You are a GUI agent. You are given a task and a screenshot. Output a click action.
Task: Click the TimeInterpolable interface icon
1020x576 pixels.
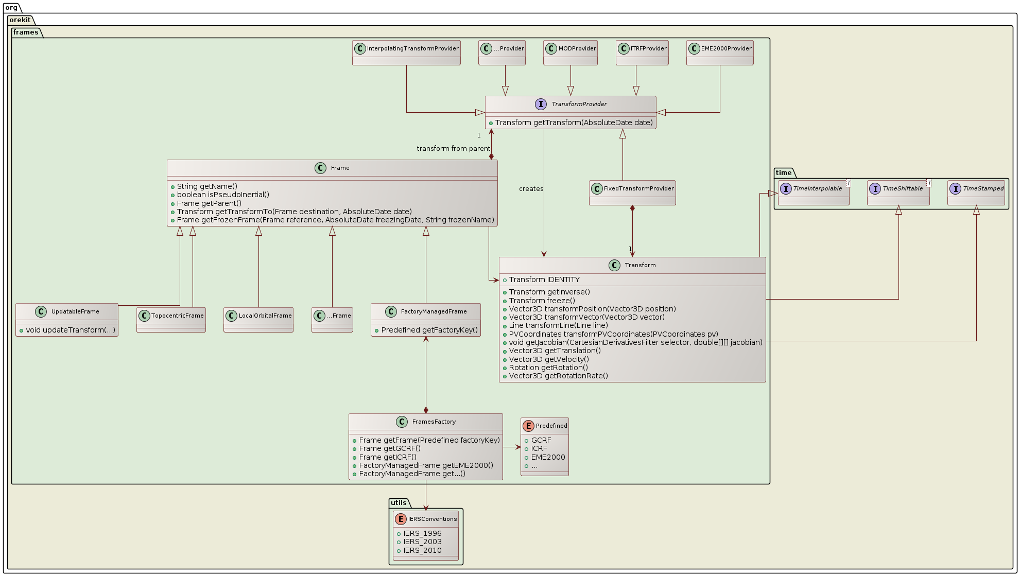tap(786, 189)
